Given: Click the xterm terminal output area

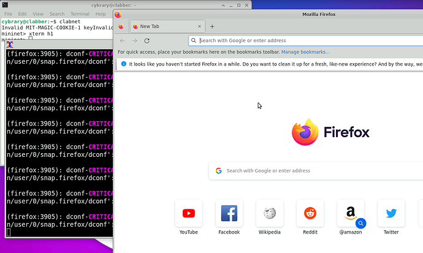Looking at the screenshot, I should pos(60,143).
